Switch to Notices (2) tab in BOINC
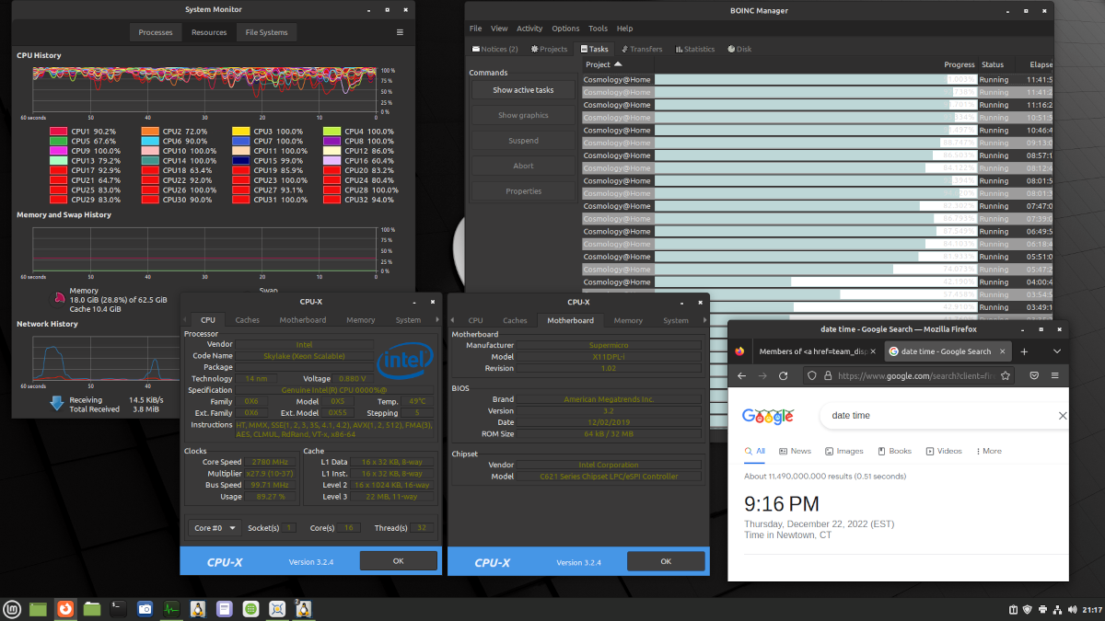The image size is (1105, 621). [x=494, y=49]
